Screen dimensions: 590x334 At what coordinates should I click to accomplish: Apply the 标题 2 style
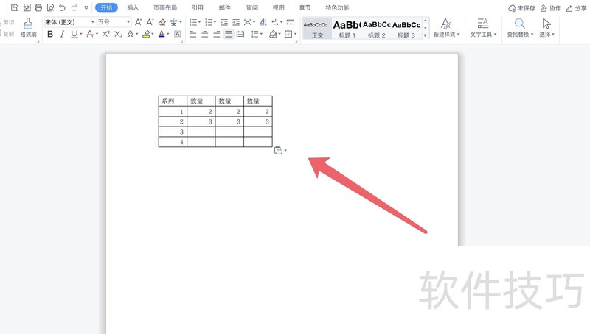click(x=376, y=29)
